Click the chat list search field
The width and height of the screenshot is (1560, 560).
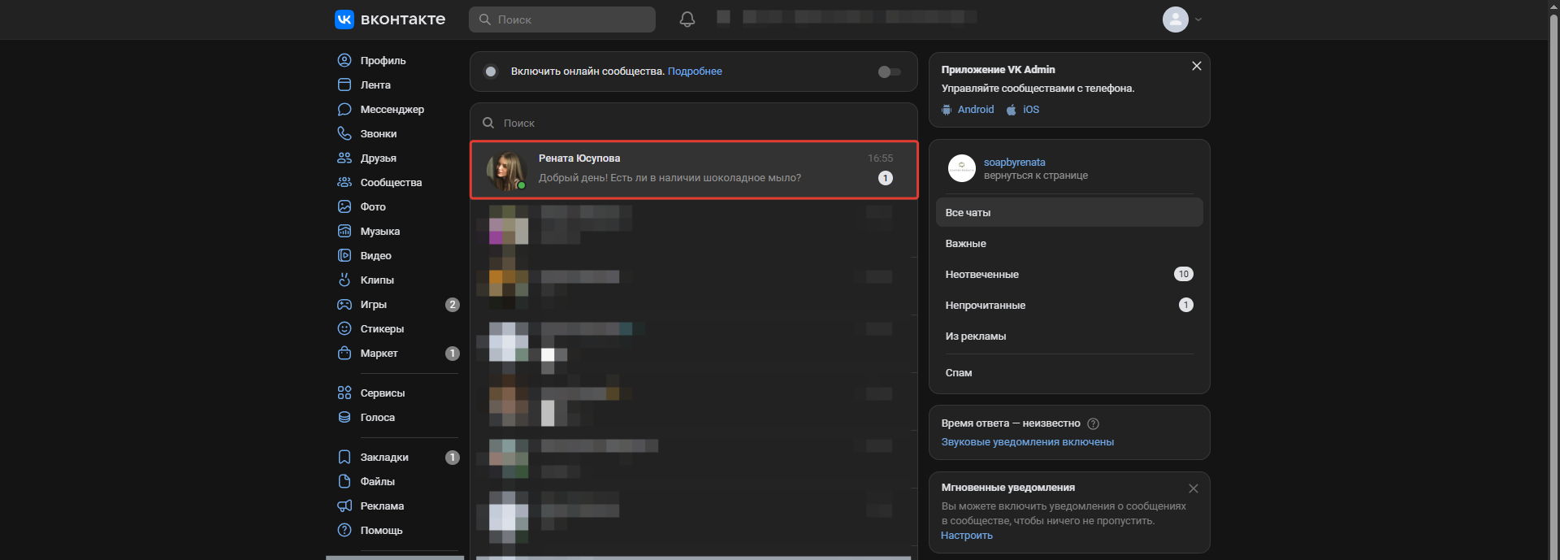[x=693, y=123]
